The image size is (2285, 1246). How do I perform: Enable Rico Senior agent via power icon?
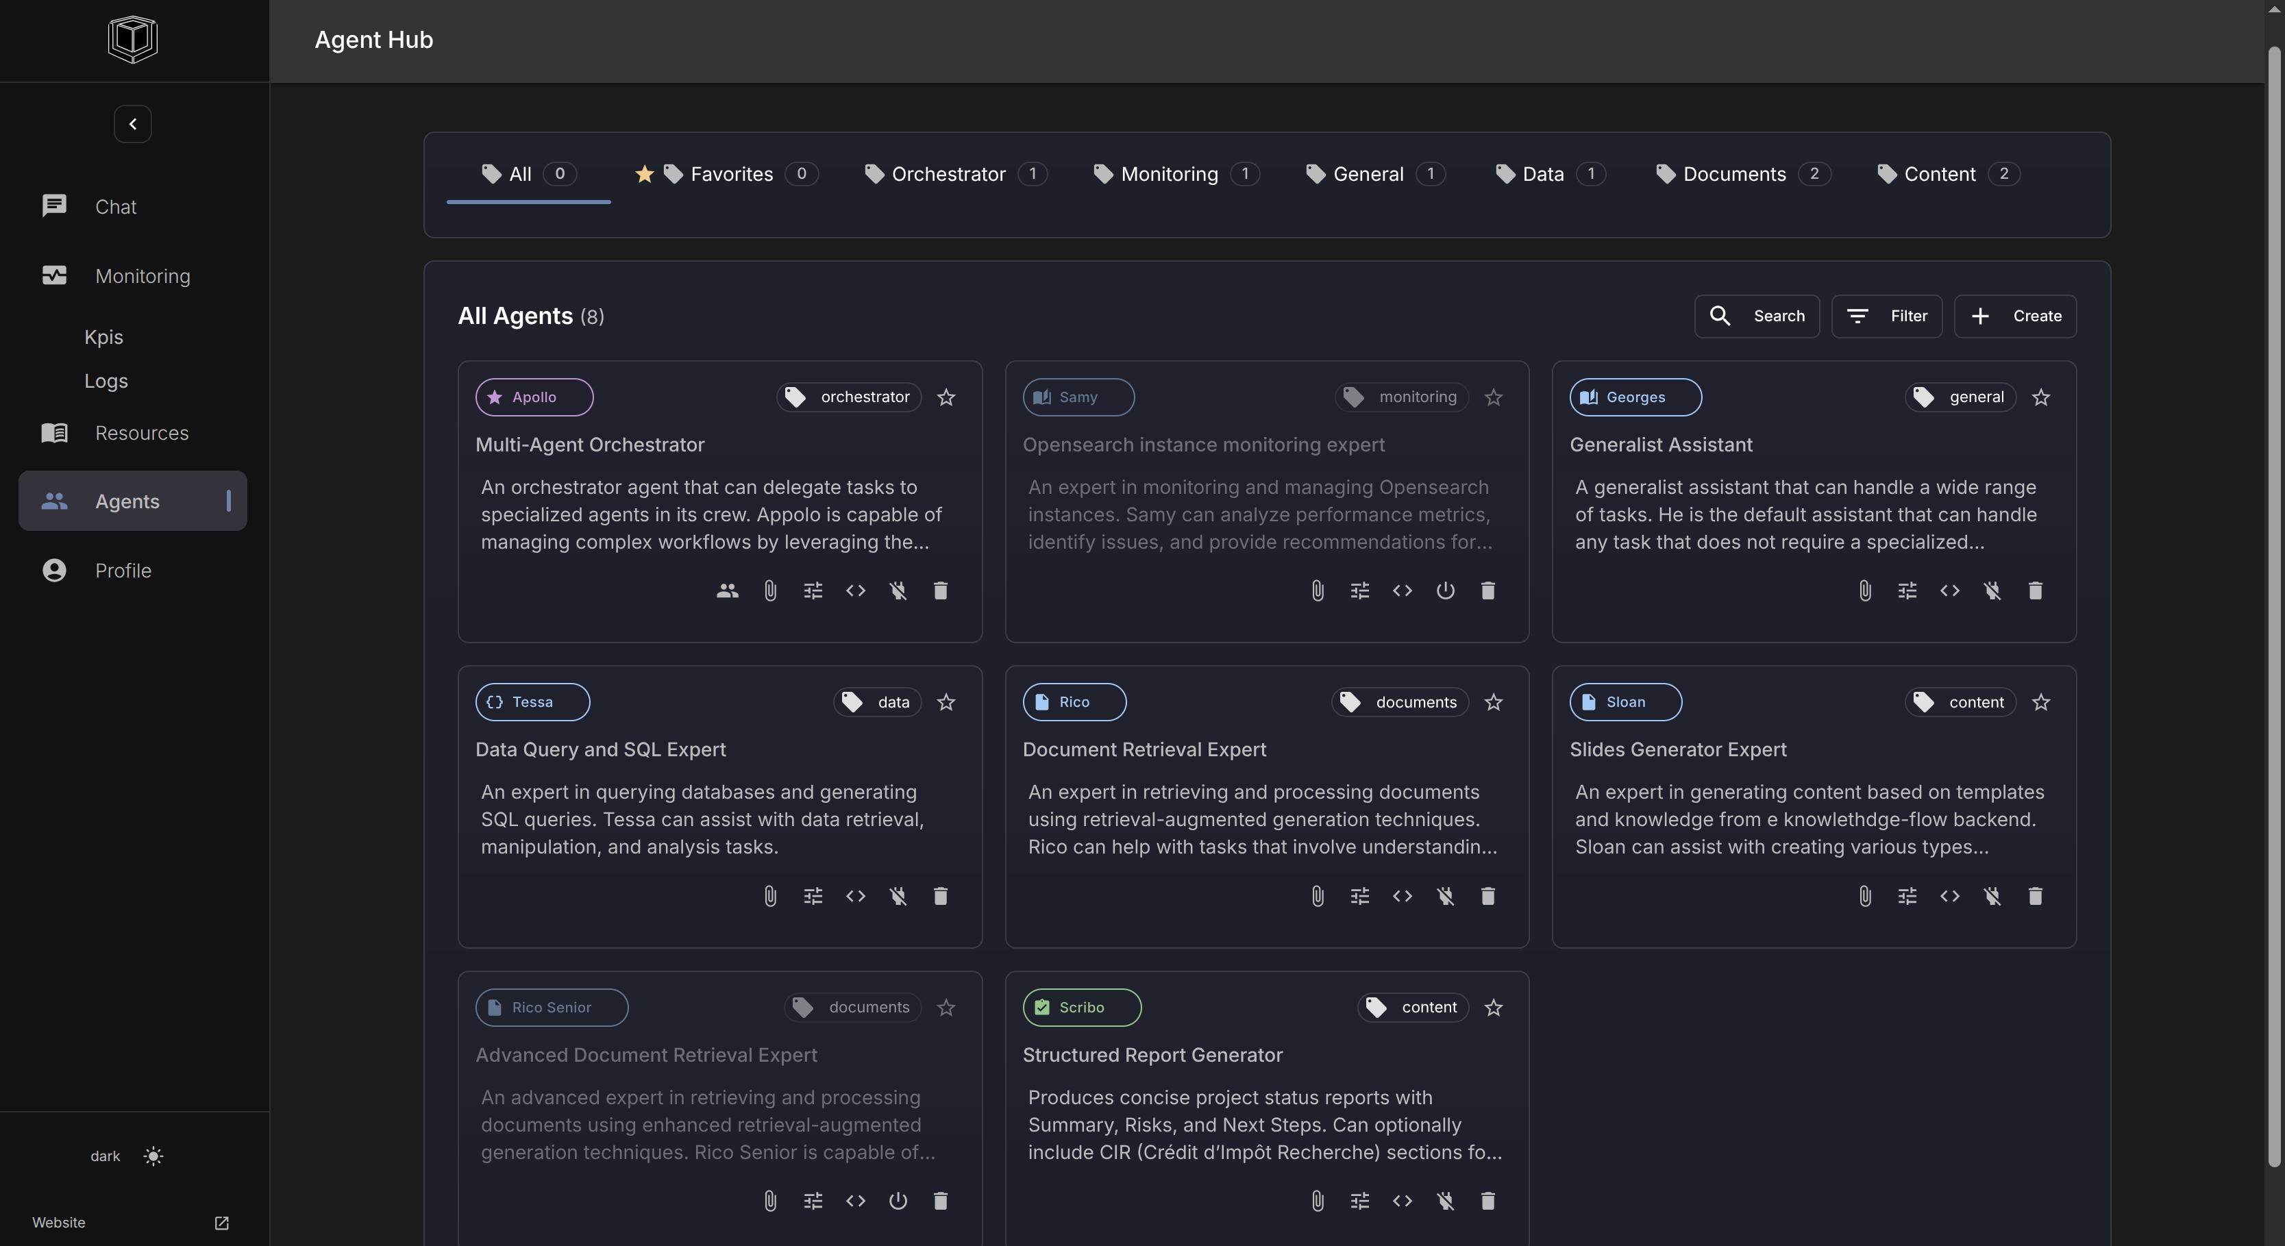[898, 1201]
